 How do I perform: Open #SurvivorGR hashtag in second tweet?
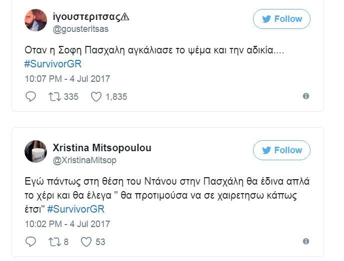coord(76,209)
